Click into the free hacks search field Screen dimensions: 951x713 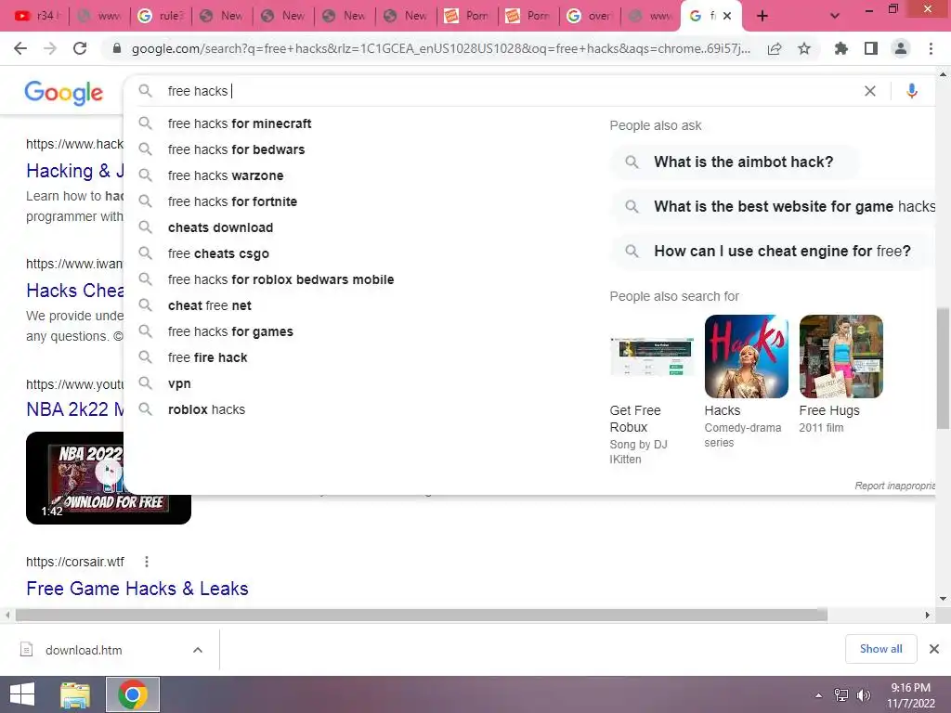pyautogui.click(x=510, y=91)
